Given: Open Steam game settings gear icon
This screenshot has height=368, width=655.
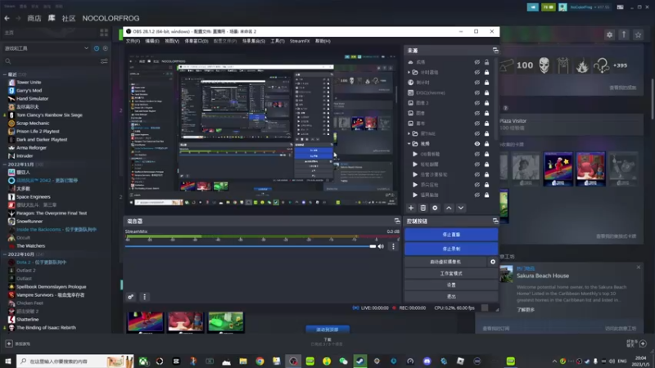Looking at the screenshot, I should 609,35.
